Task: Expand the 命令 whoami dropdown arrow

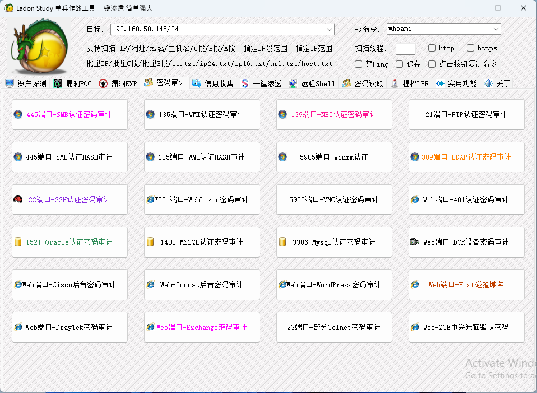Action: 496,29
